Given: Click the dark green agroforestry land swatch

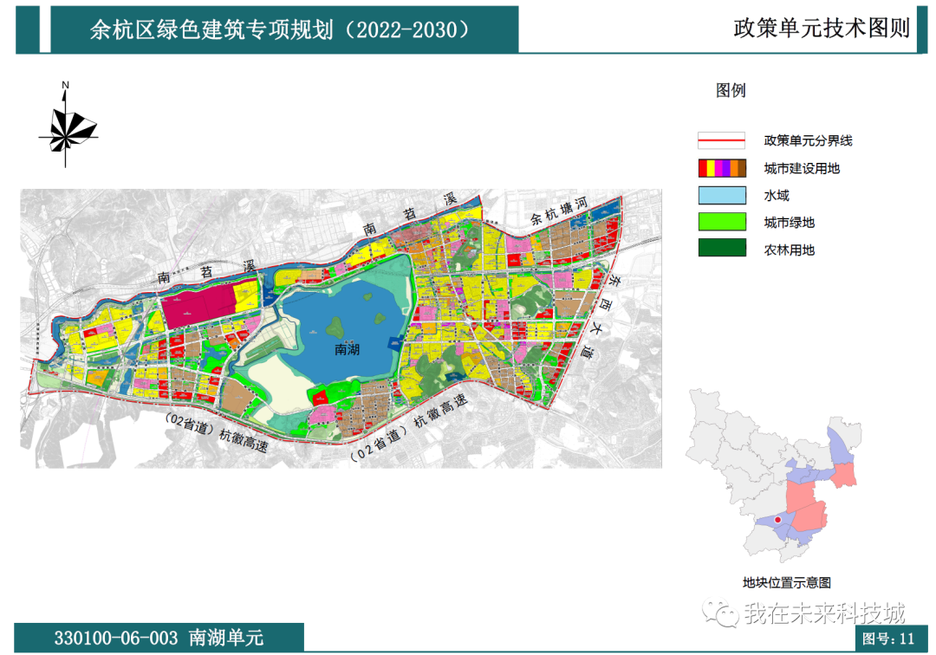Looking at the screenshot, I should pyautogui.click(x=722, y=248).
